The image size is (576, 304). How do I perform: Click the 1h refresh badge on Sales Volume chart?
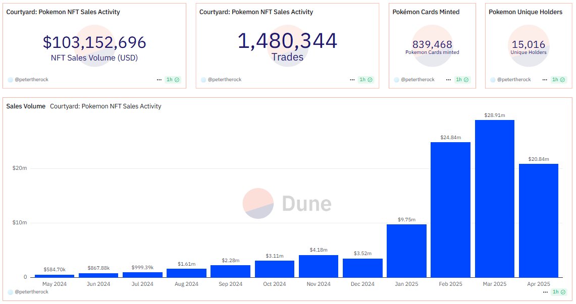coord(559,292)
